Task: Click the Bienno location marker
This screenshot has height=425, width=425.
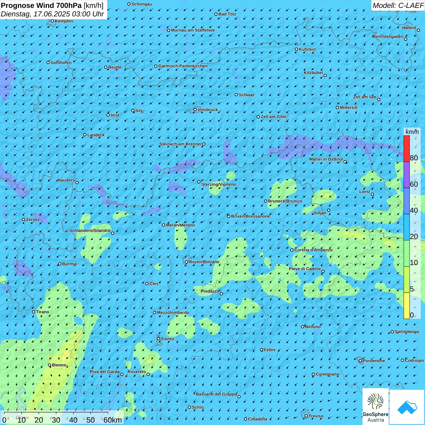Action: coord(49,365)
